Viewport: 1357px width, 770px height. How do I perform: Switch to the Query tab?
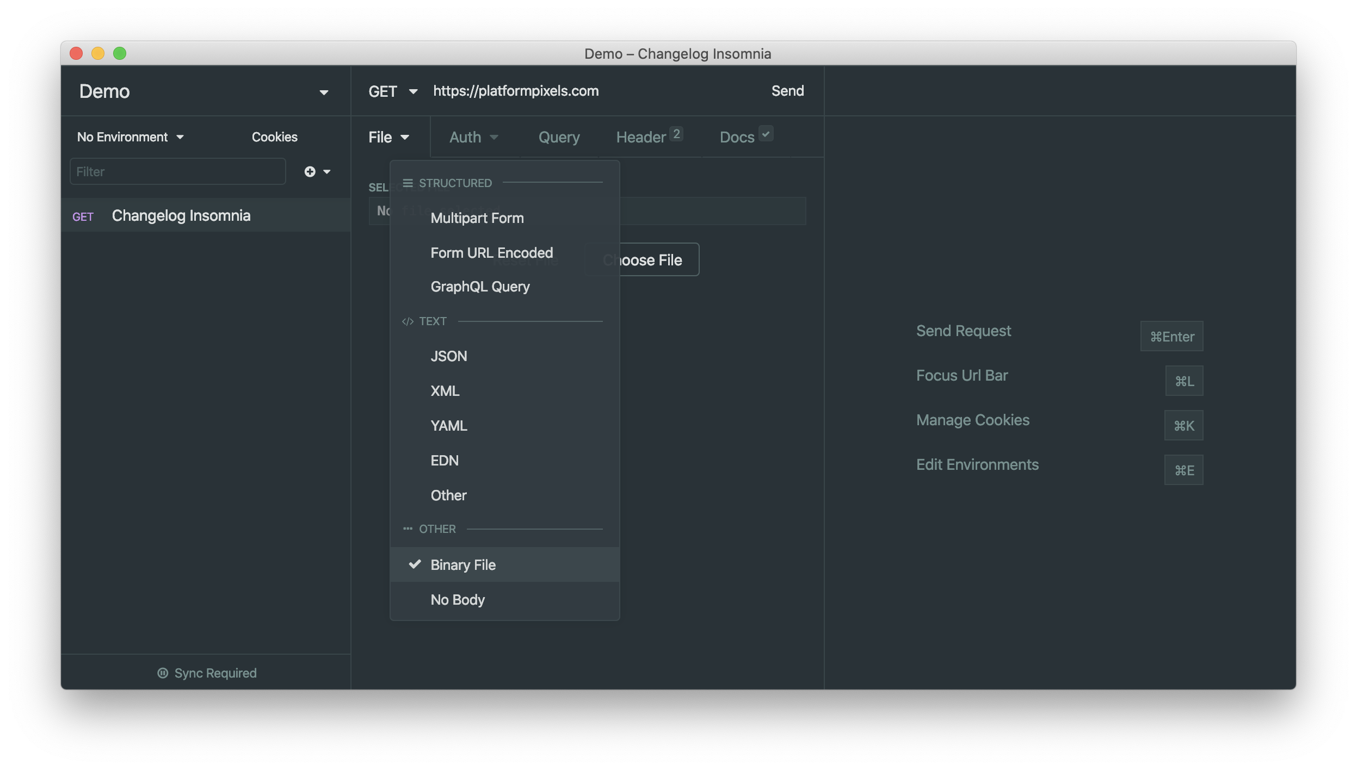click(559, 136)
